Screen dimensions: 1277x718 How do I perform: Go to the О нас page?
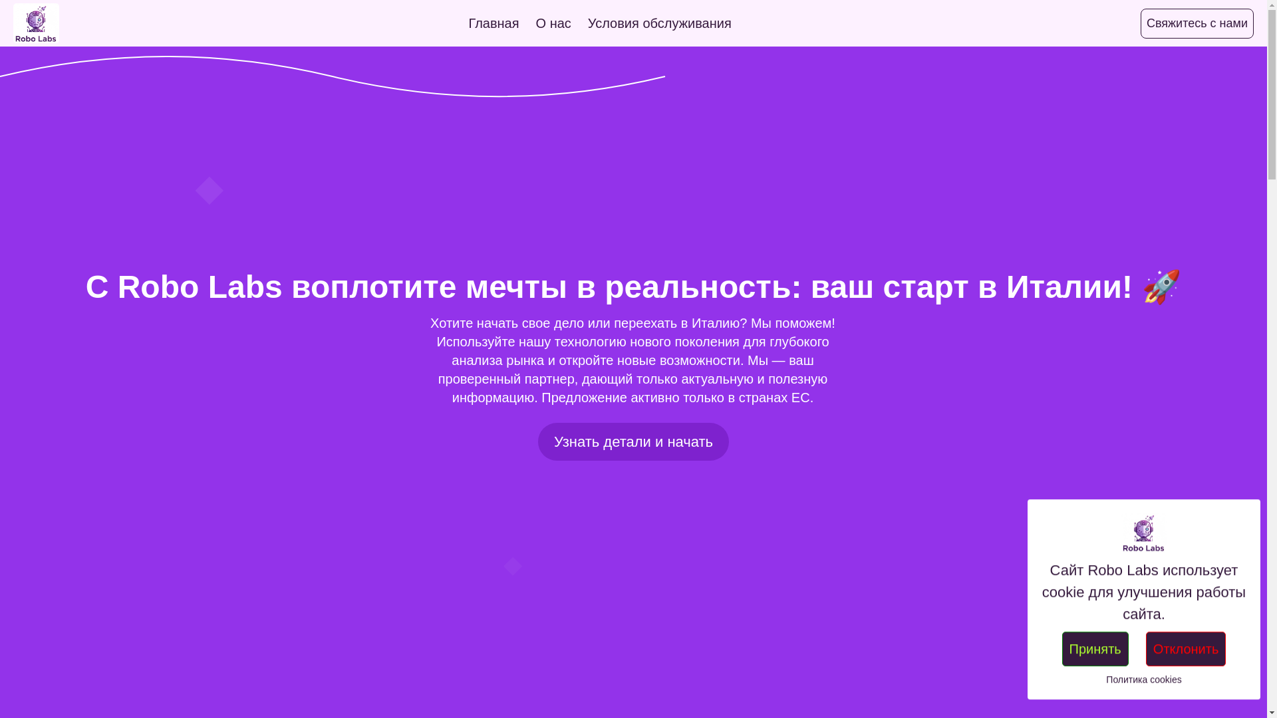click(x=553, y=23)
